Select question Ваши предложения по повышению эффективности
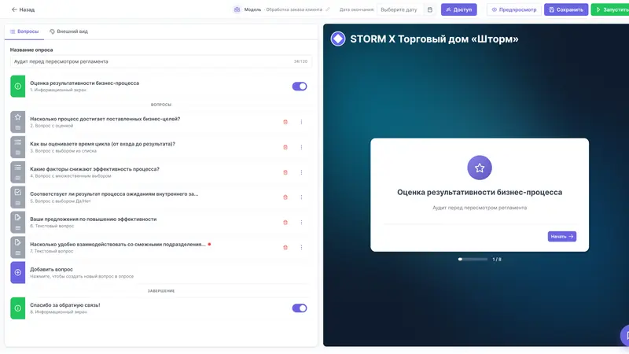629x354 pixels. [x=160, y=223]
